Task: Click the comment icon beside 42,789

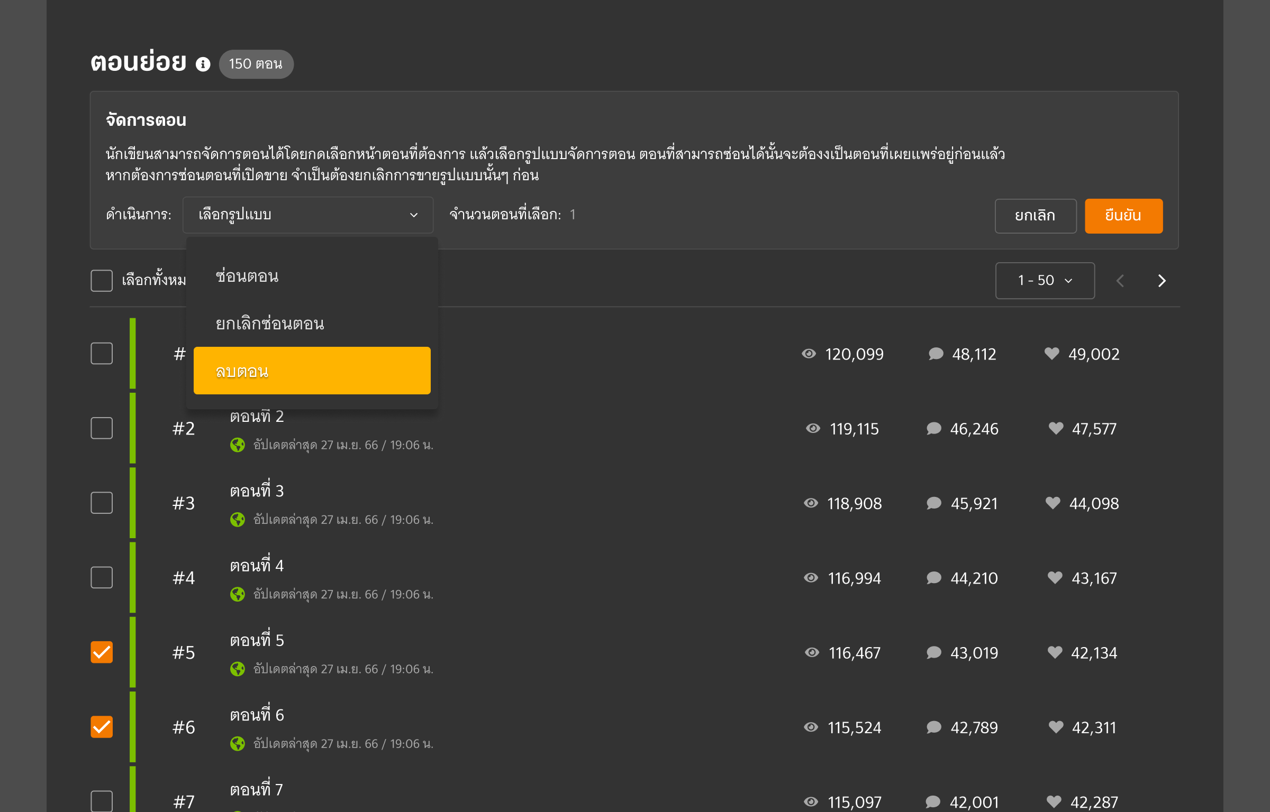Action: pyautogui.click(x=934, y=727)
